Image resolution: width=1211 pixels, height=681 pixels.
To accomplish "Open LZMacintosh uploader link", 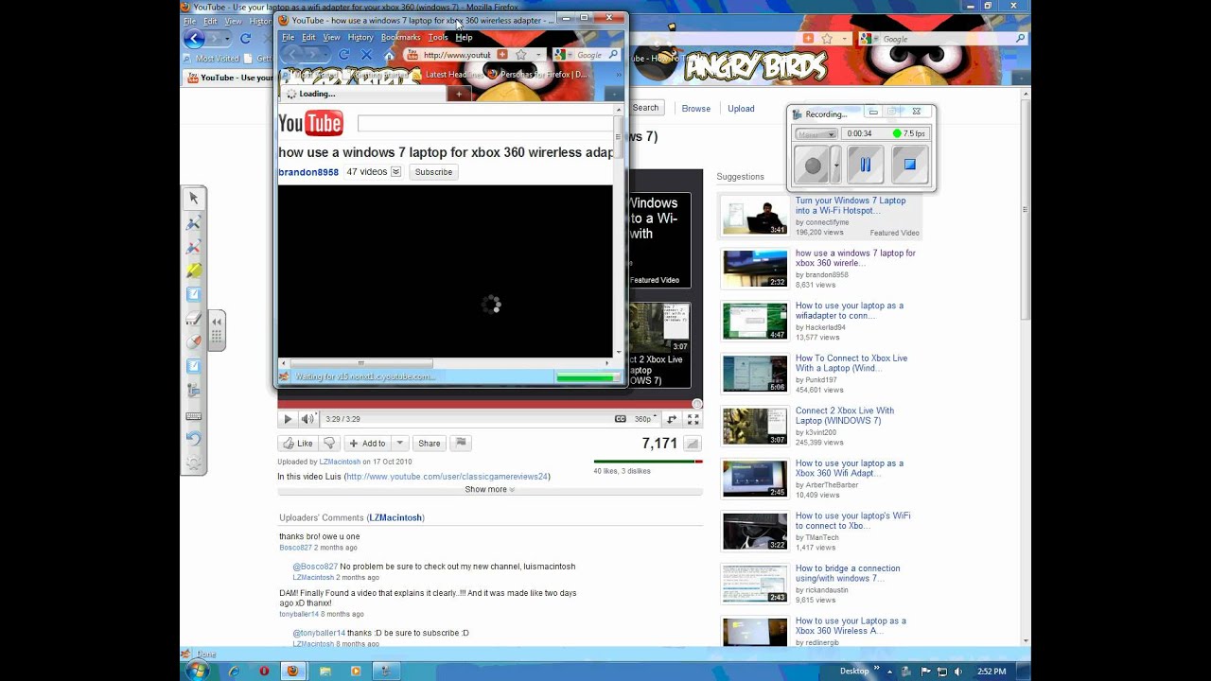I will click(x=340, y=462).
